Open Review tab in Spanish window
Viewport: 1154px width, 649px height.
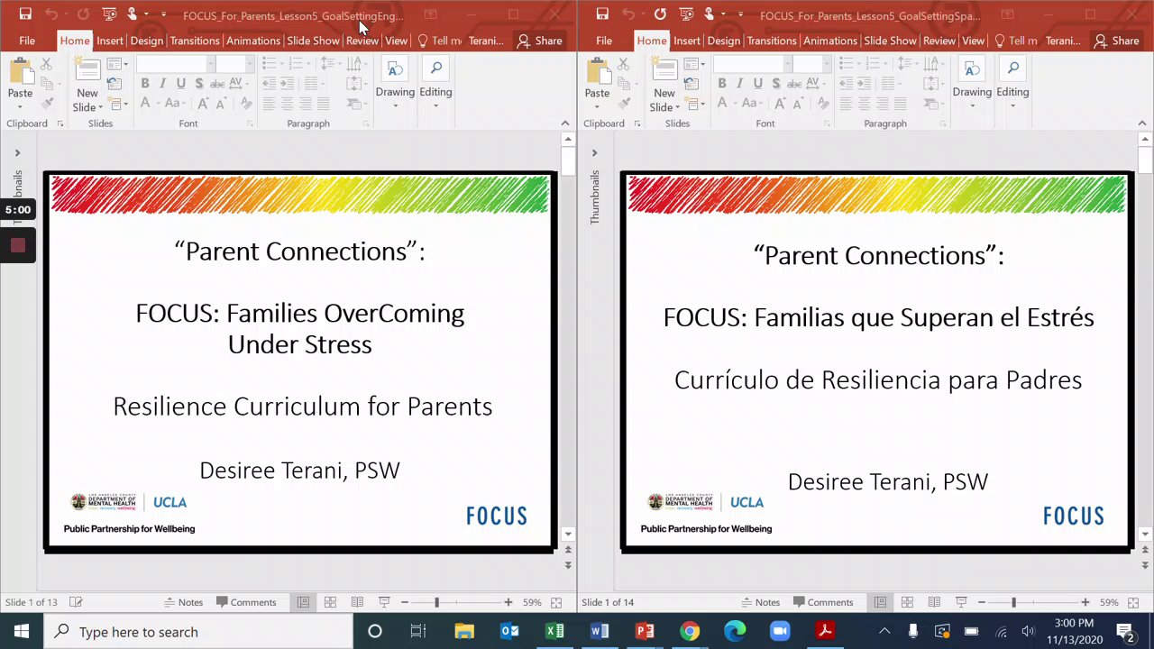pyautogui.click(x=939, y=41)
